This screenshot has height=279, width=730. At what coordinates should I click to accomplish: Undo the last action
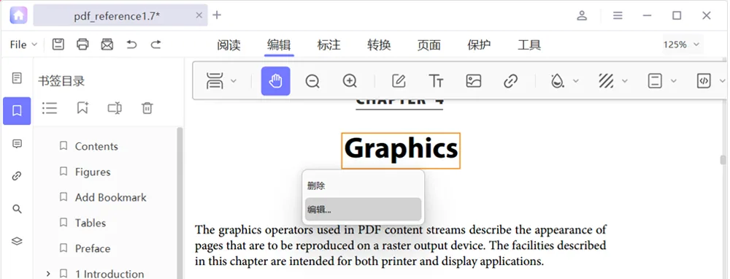point(131,45)
